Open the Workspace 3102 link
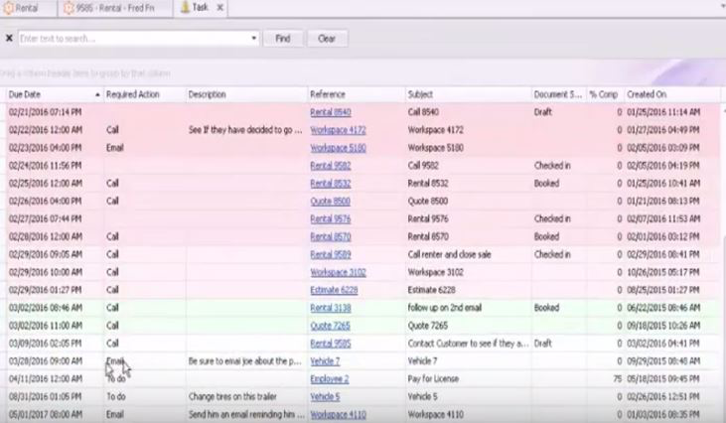The height and width of the screenshot is (423, 726). tap(338, 272)
